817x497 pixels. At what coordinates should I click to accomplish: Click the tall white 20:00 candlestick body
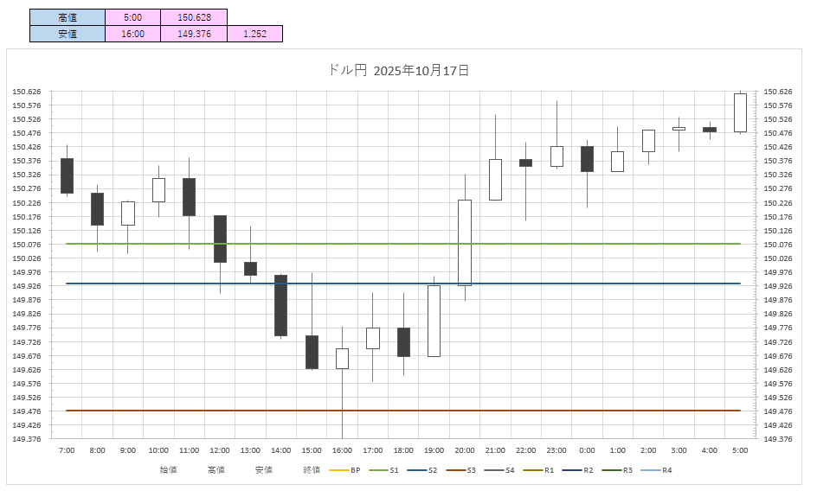click(465, 242)
